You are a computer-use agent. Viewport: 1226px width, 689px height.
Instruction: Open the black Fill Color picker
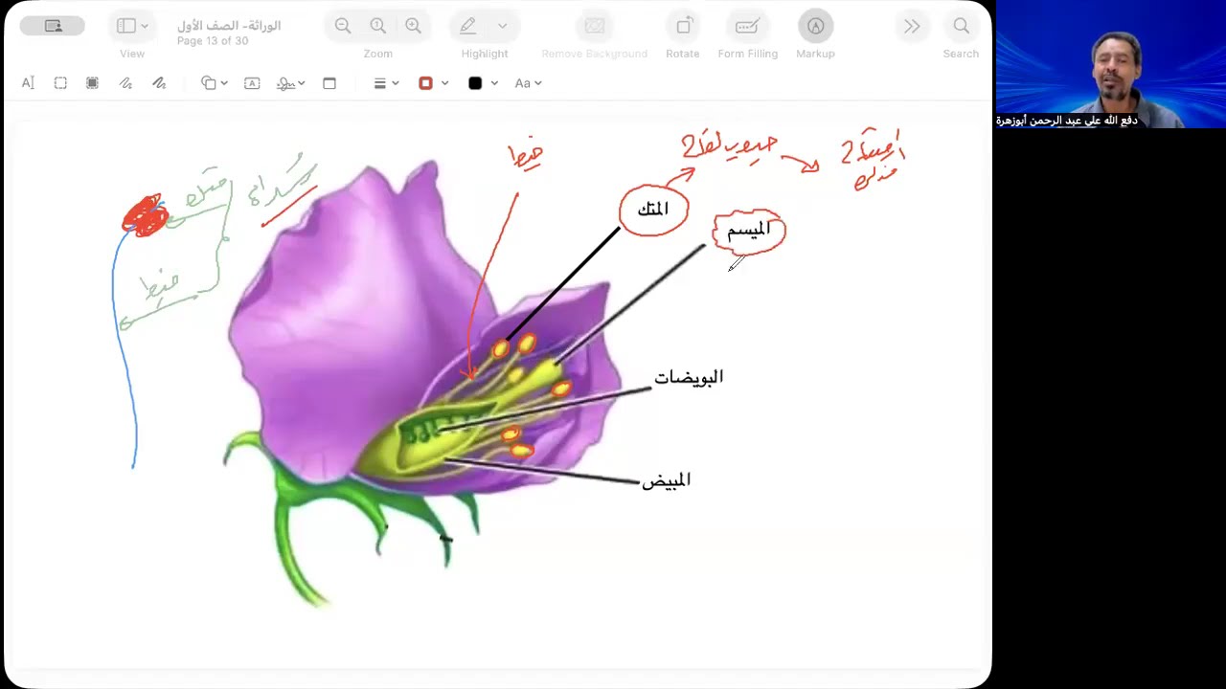483,83
